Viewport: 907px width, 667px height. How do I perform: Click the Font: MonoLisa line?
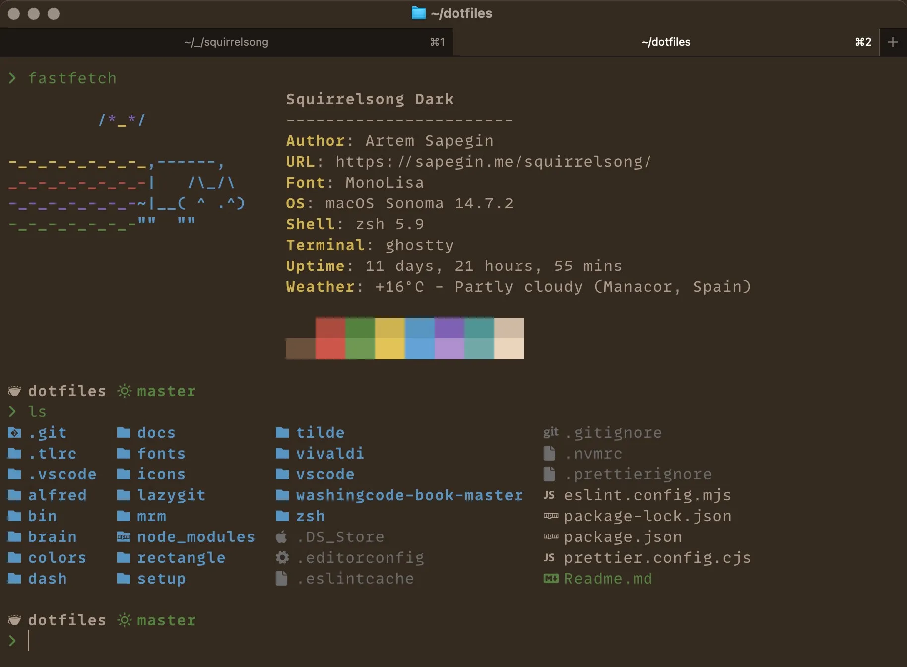coord(355,183)
